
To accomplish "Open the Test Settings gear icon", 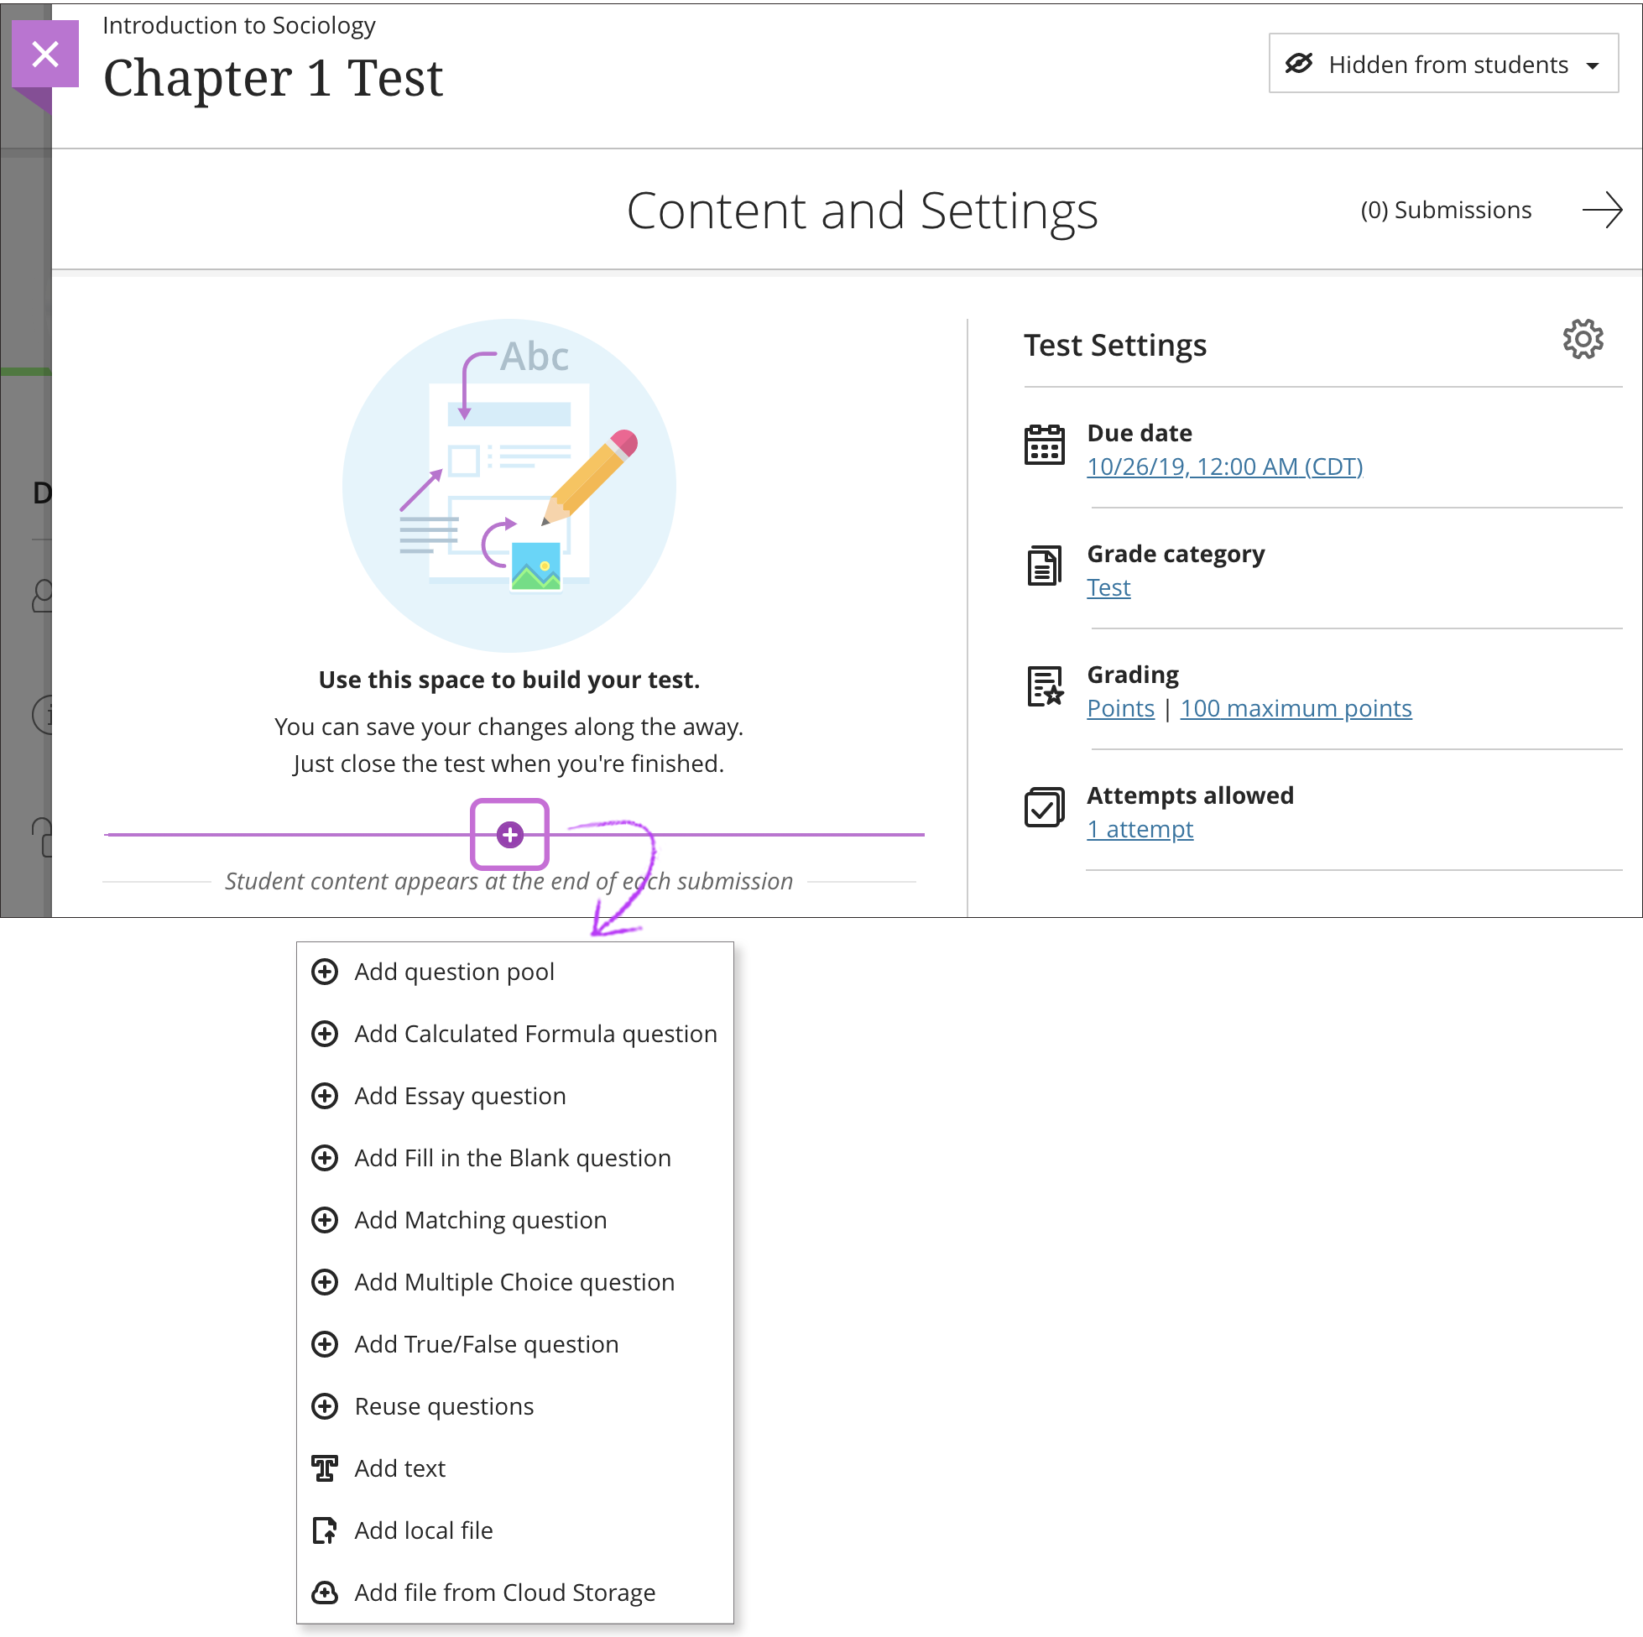I will pos(1583,339).
